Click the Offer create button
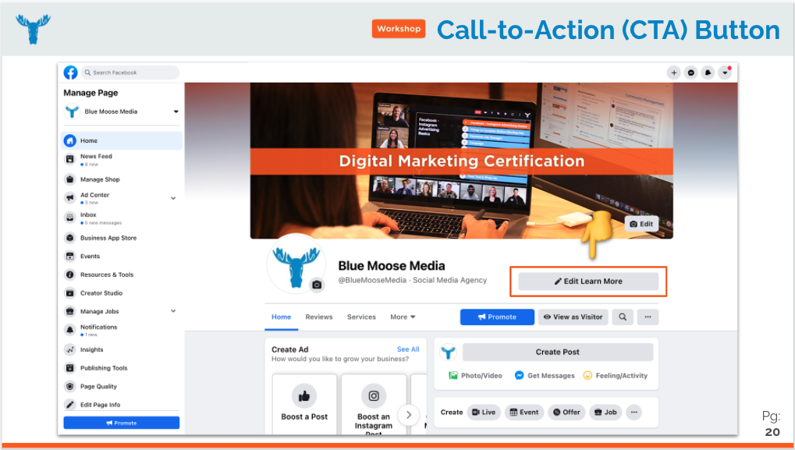The image size is (795, 450). point(566,413)
